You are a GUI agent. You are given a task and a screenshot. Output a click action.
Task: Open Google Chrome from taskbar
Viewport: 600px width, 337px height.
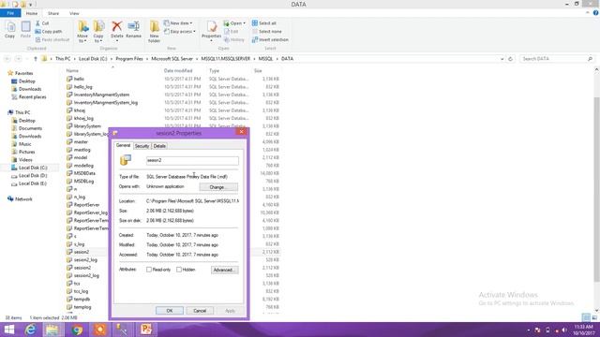click(x=77, y=330)
